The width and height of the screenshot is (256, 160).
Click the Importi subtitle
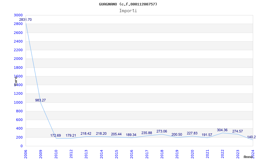pyautogui.click(x=128, y=11)
